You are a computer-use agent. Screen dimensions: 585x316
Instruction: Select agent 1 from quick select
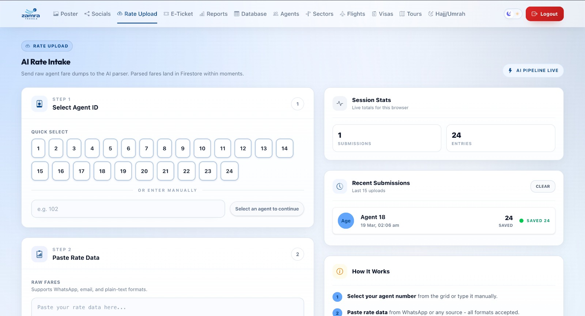(38, 148)
